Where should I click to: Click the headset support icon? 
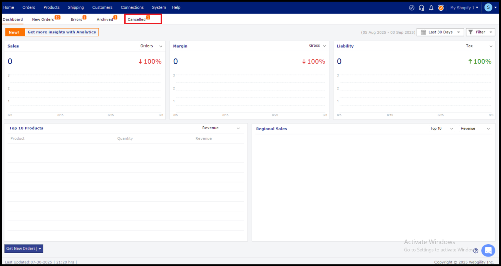(x=421, y=8)
